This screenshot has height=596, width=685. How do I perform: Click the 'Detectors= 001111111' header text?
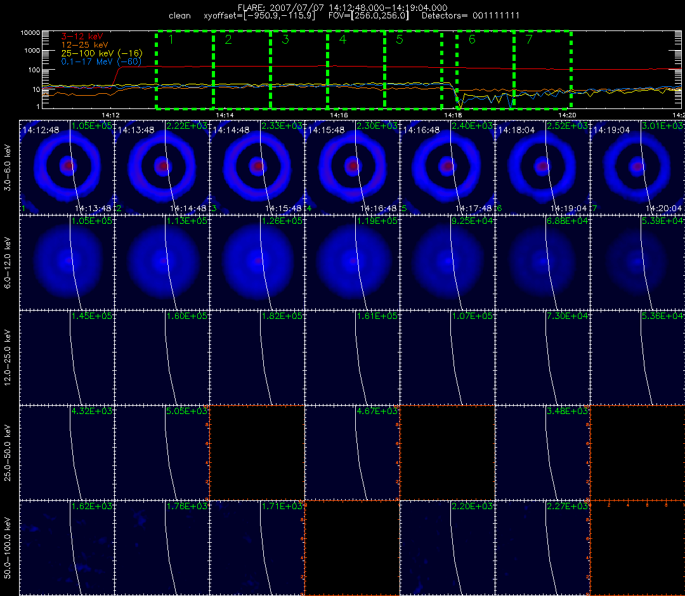point(471,16)
